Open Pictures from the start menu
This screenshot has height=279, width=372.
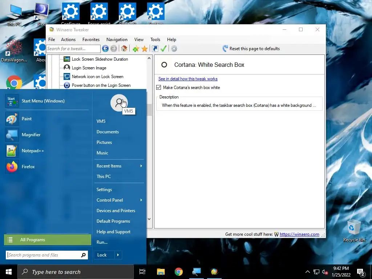pyautogui.click(x=104, y=142)
